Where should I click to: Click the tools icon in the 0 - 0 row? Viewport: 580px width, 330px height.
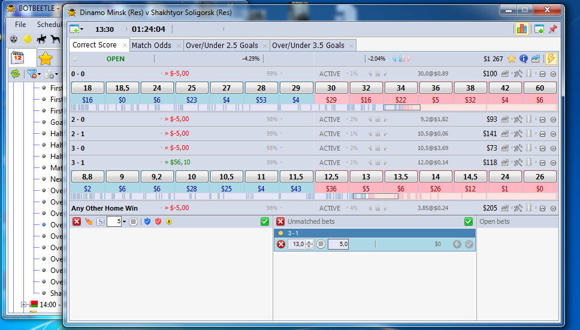[x=518, y=74]
